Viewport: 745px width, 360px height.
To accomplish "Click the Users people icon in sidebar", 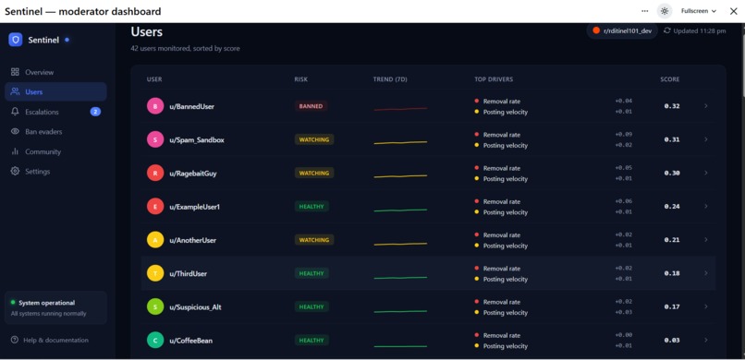I will (x=15, y=92).
